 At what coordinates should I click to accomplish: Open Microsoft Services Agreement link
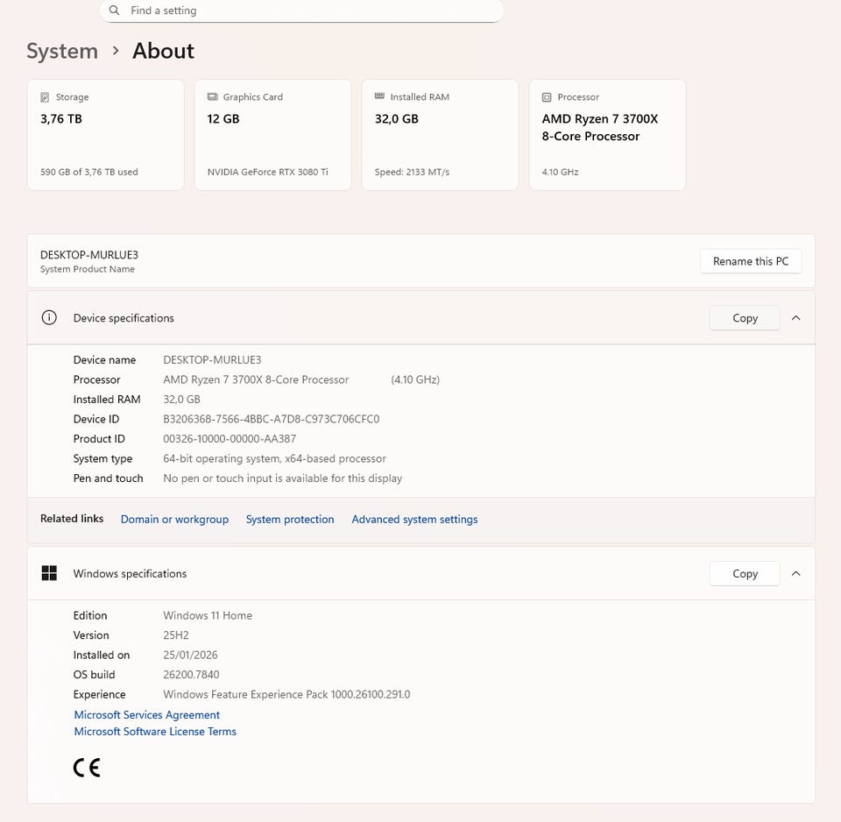point(146,714)
